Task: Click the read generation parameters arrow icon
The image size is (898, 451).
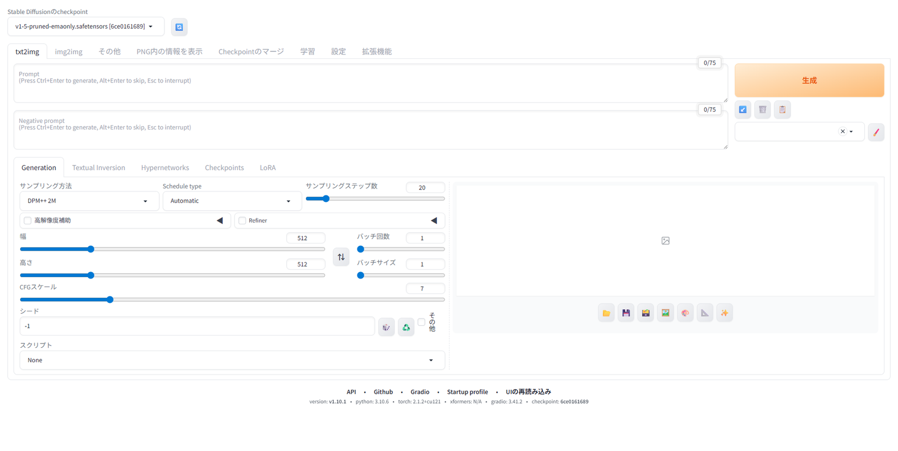Action: point(743,109)
